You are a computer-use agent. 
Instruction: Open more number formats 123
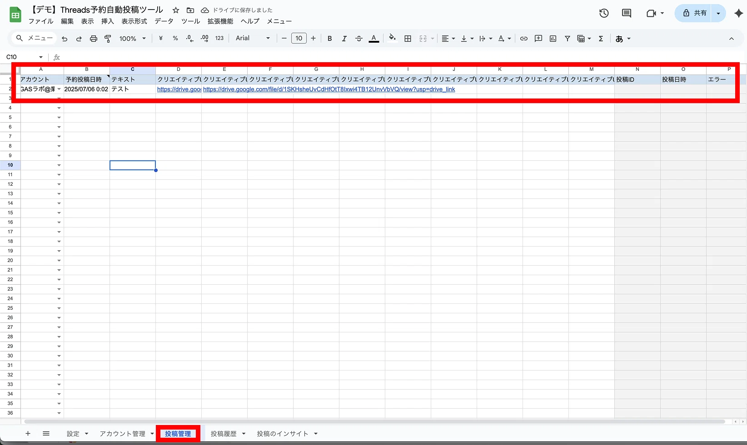click(x=219, y=39)
